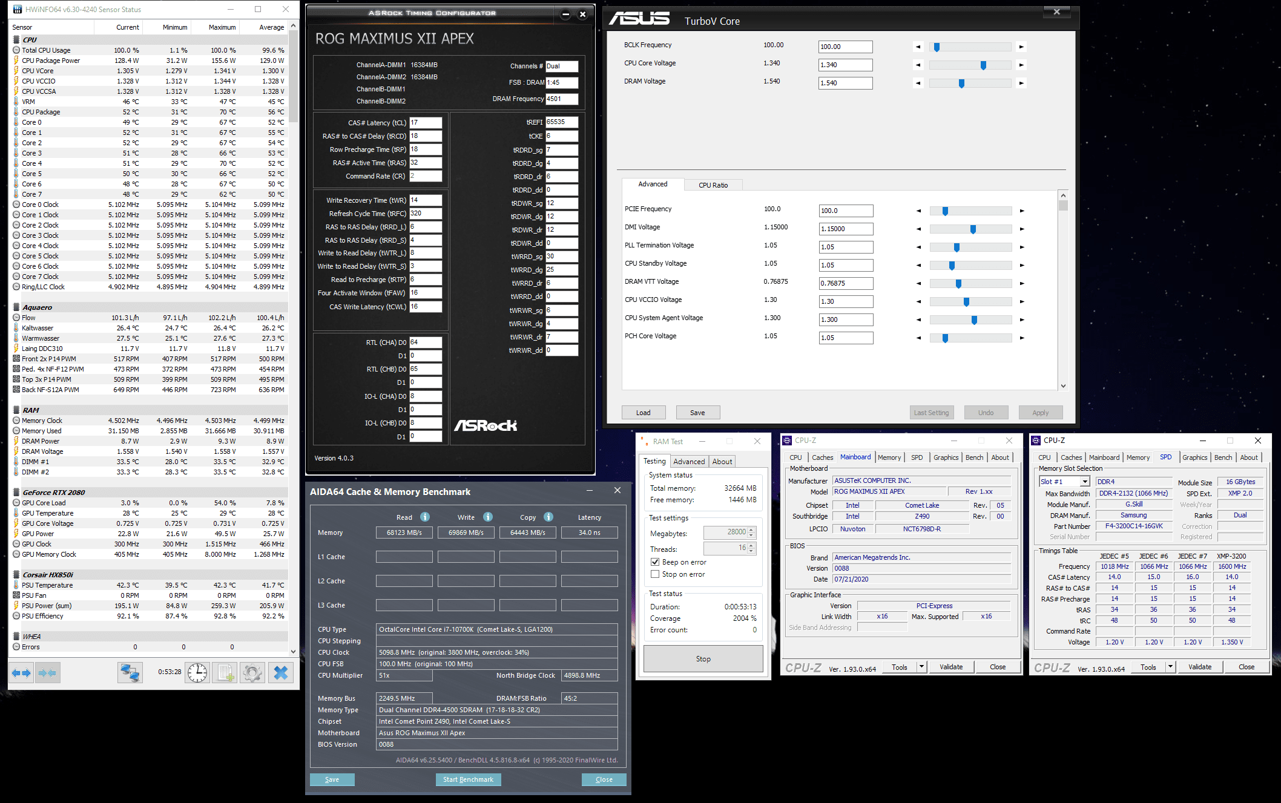Increase PLL Termination Voltage with right arrow
1281x803 pixels.
click(1022, 247)
